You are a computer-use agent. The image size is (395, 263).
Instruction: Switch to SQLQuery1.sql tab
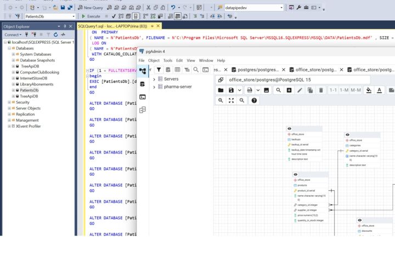112,26
